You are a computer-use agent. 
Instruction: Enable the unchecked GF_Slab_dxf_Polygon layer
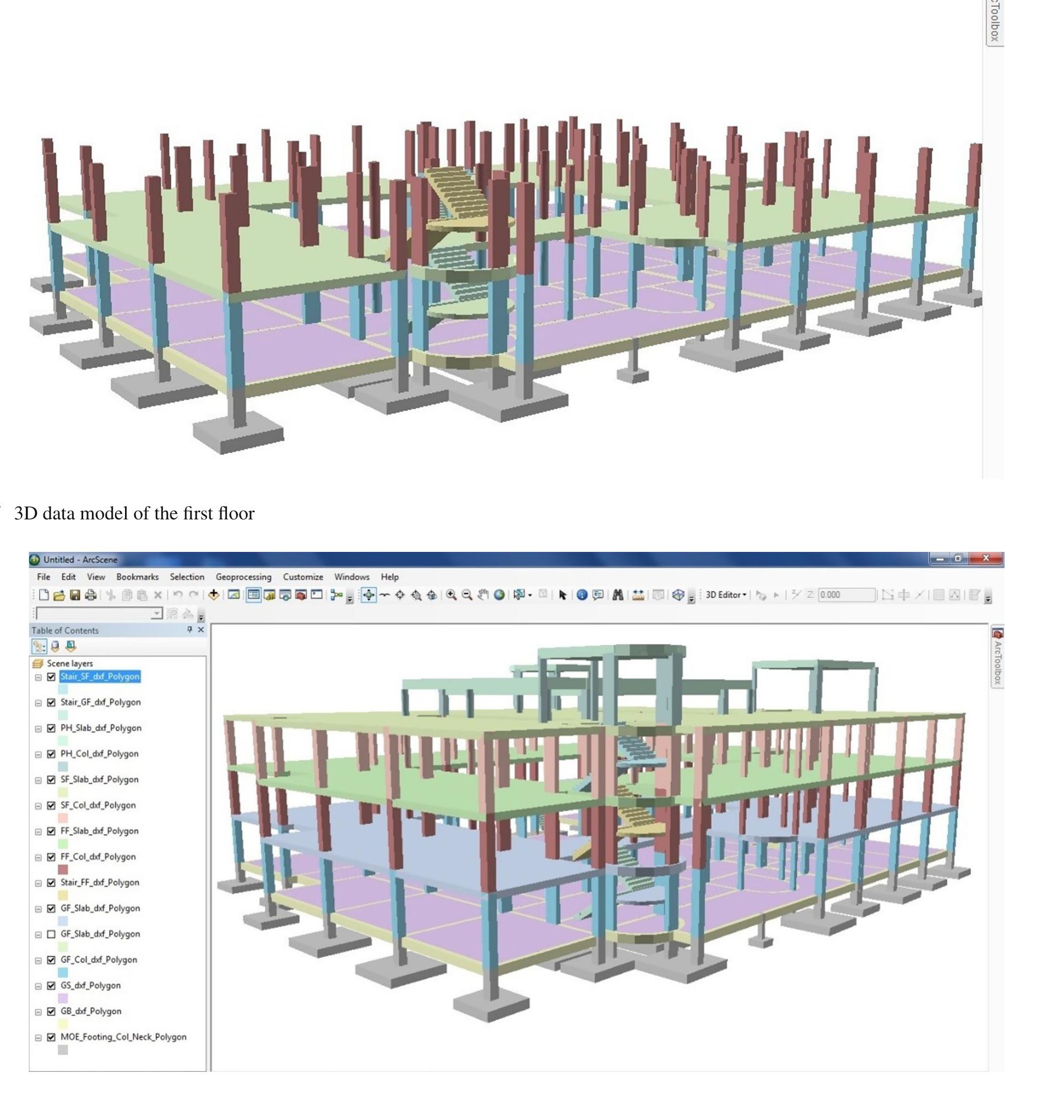tap(51, 934)
